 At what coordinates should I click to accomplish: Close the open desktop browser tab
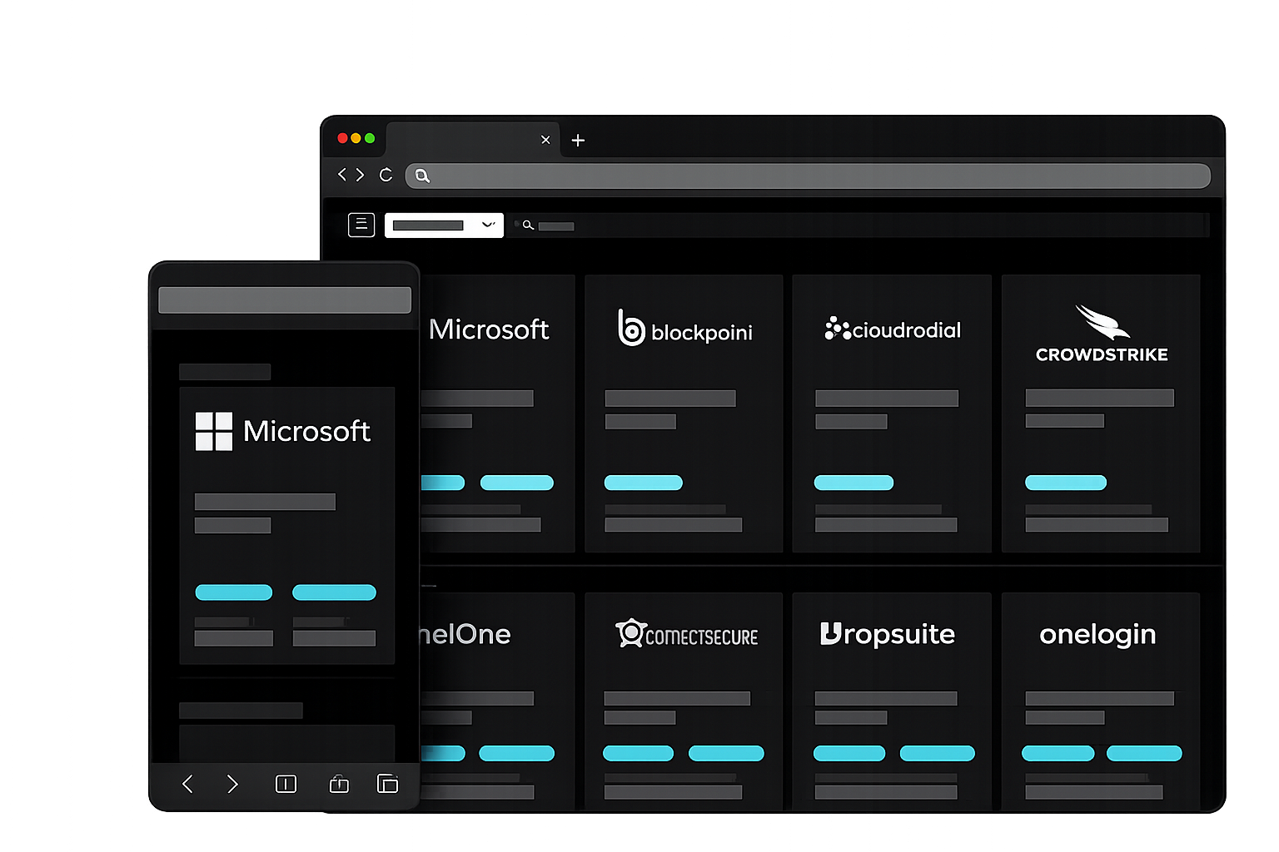click(545, 140)
